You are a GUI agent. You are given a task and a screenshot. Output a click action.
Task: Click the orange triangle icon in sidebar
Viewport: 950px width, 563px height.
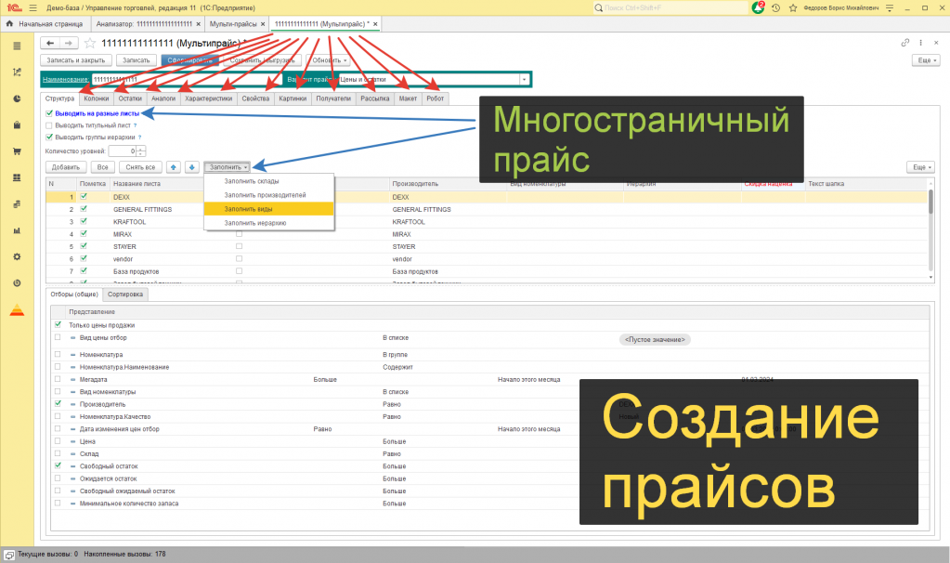pyautogui.click(x=17, y=310)
